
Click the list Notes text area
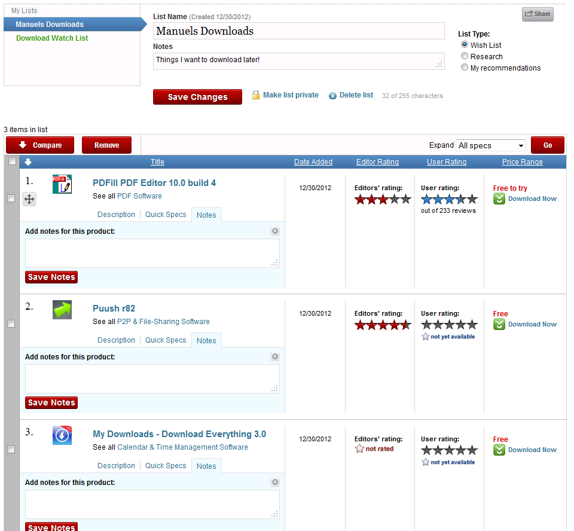pyautogui.click(x=299, y=61)
